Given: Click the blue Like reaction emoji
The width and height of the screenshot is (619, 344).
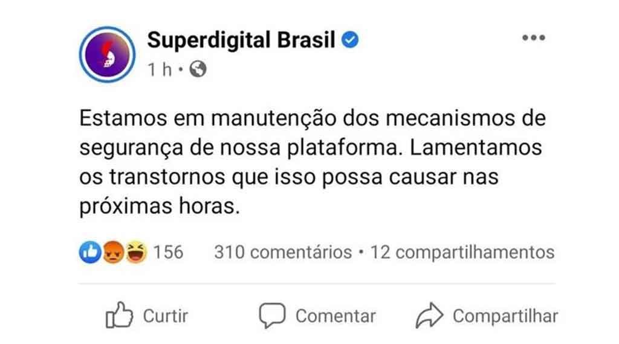Looking at the screenshot, I should click(x=89, y=252).
